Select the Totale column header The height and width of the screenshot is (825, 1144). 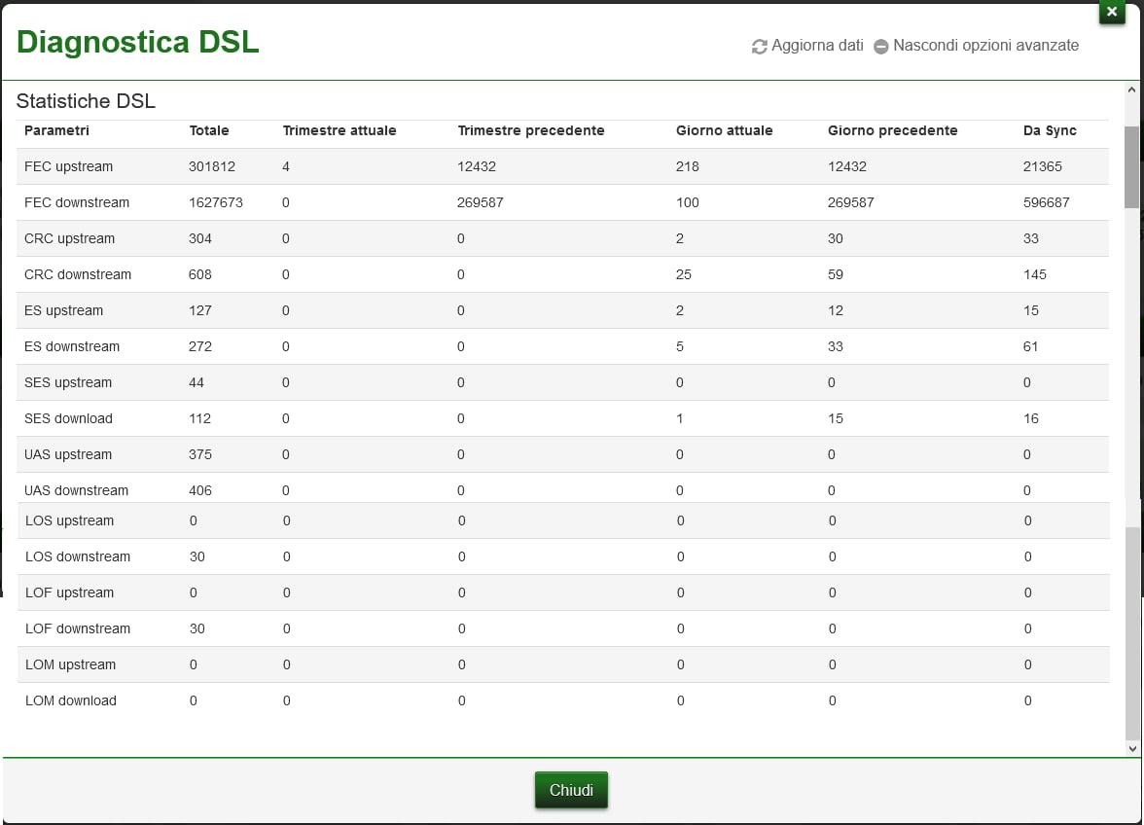[x=209, y=130]
